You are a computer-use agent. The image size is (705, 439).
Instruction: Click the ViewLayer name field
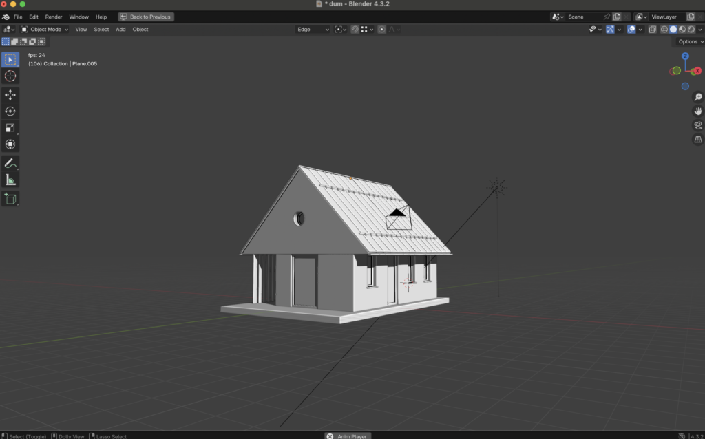click(668, 17)
